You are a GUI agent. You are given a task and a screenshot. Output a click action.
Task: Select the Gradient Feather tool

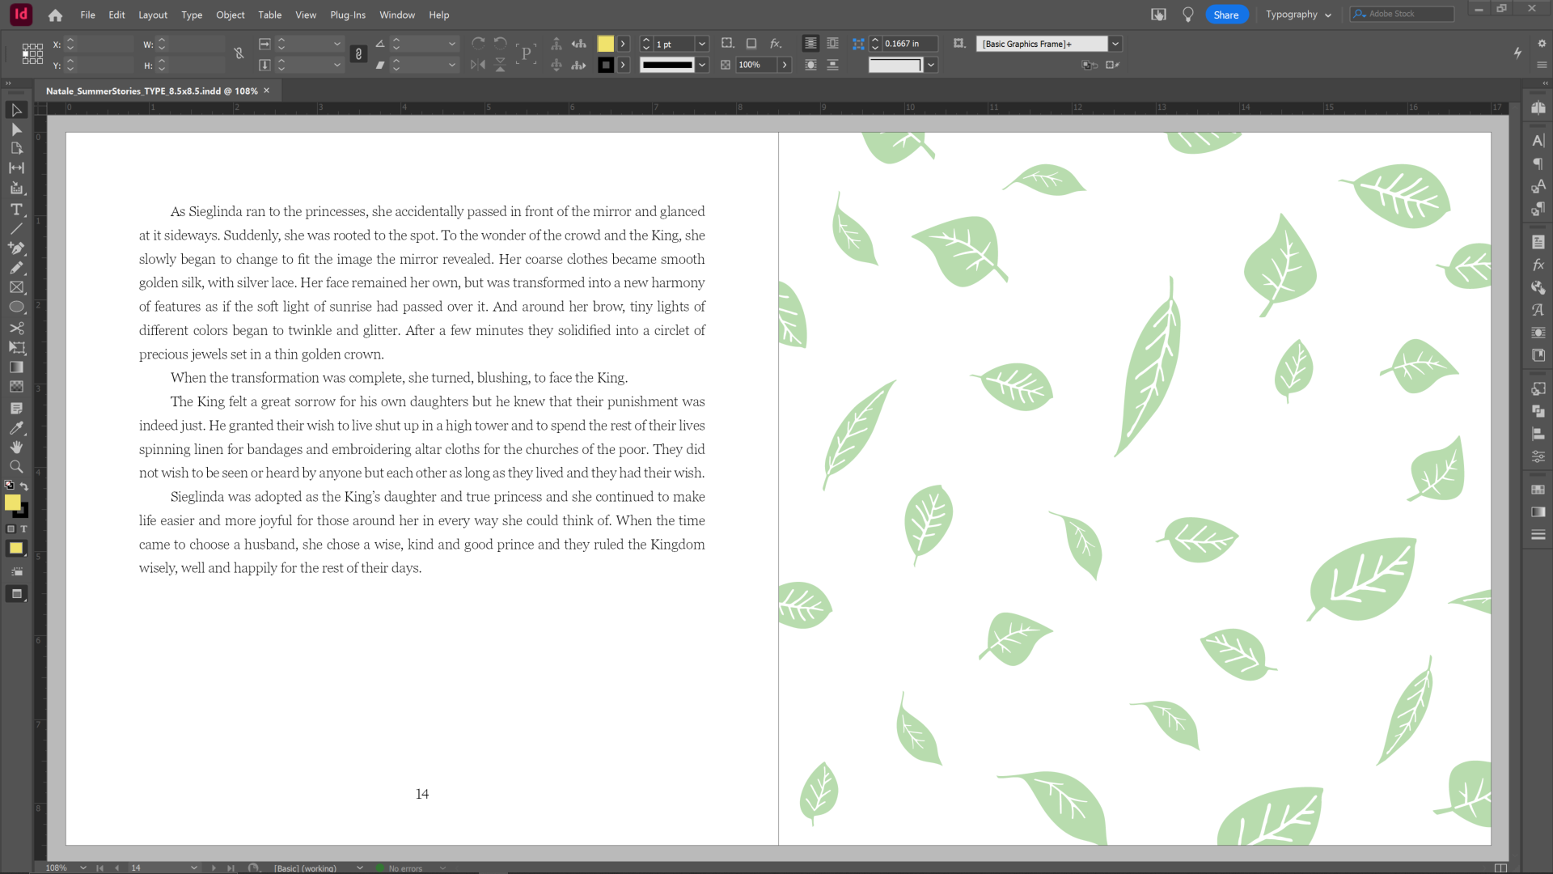click(16, 387)
